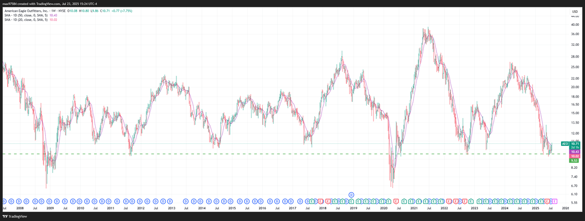Click the 2014 label on the time axis
The image size is (585, 221).
[202, 208]
